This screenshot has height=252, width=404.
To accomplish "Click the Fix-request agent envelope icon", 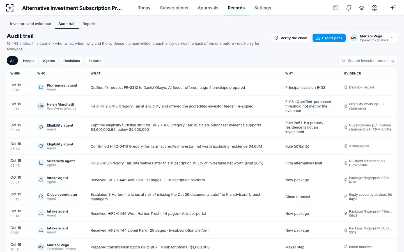I will click(41, 87).
